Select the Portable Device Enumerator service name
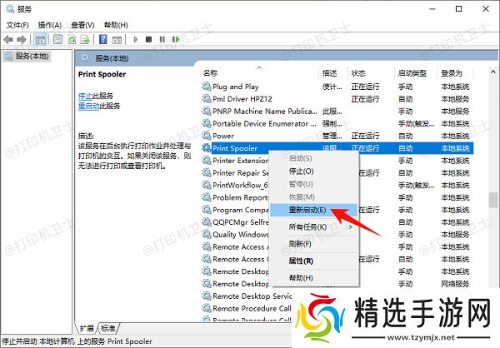The width and height of the screenshot is (500, 348). coord(264,124)
